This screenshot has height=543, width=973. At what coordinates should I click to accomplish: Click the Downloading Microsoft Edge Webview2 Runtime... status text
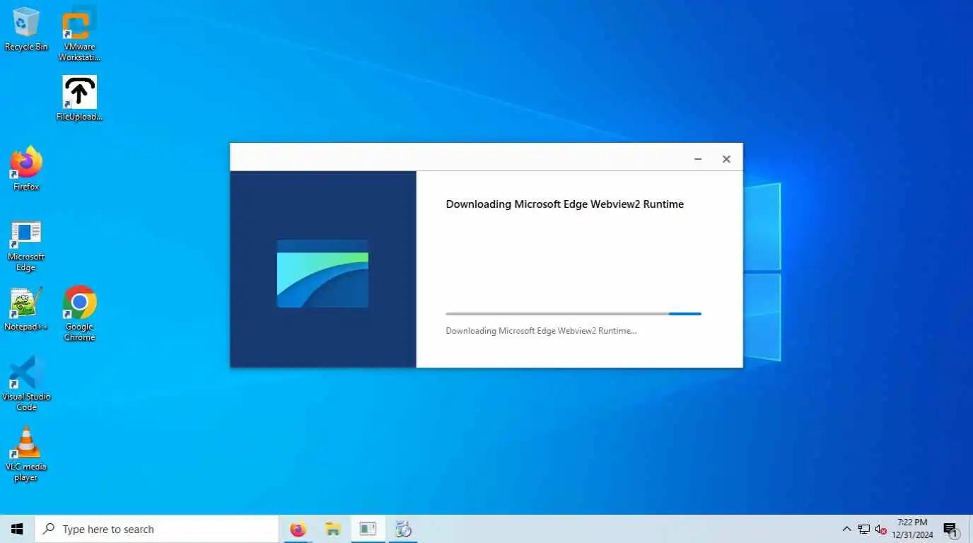point(541,331)
